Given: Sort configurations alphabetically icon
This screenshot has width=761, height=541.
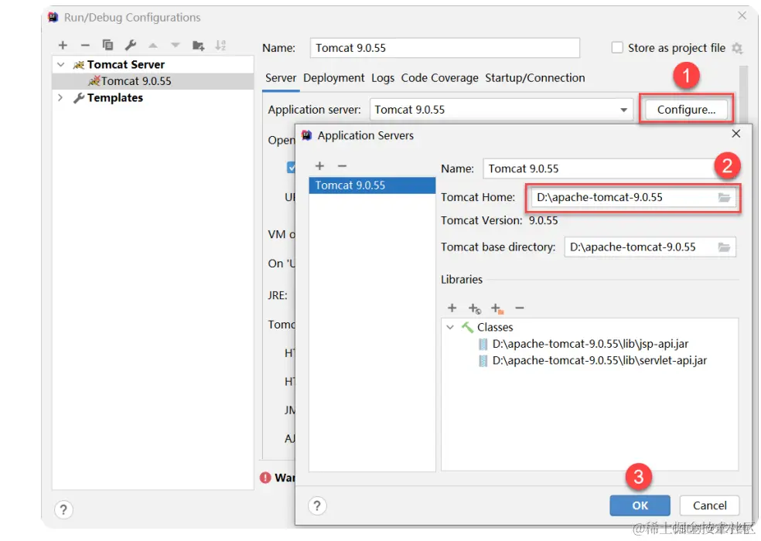Looking at the screenshot, I should pyautogui.click(x=221, y=45).
